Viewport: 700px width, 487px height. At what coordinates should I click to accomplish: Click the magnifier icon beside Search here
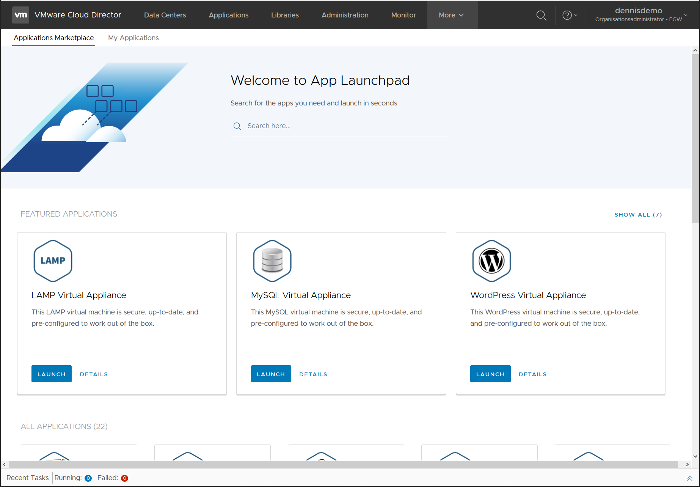click(237, 126)
